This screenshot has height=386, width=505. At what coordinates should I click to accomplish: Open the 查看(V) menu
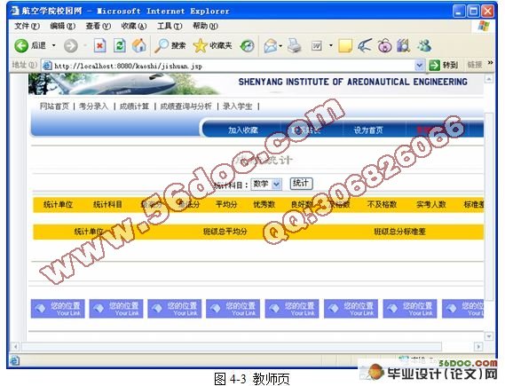[99, 26]
